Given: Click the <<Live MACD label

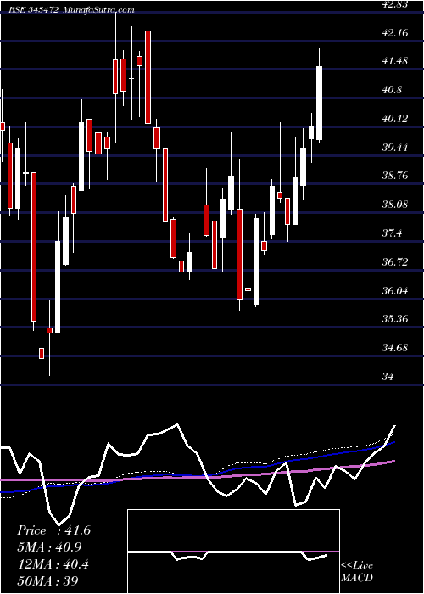Looking at the screenshot, I should click(357, 571).
